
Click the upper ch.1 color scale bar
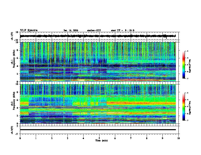[x=184, y=65]
